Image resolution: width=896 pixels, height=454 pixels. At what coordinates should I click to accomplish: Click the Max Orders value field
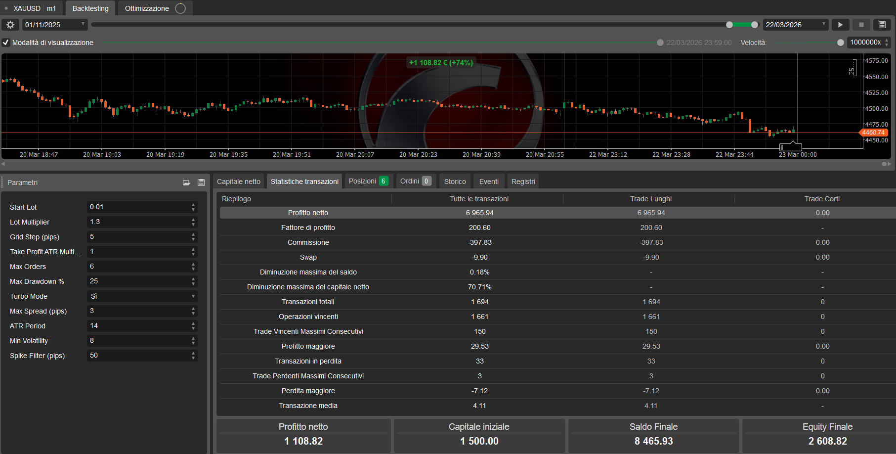(x=138, y=267)
